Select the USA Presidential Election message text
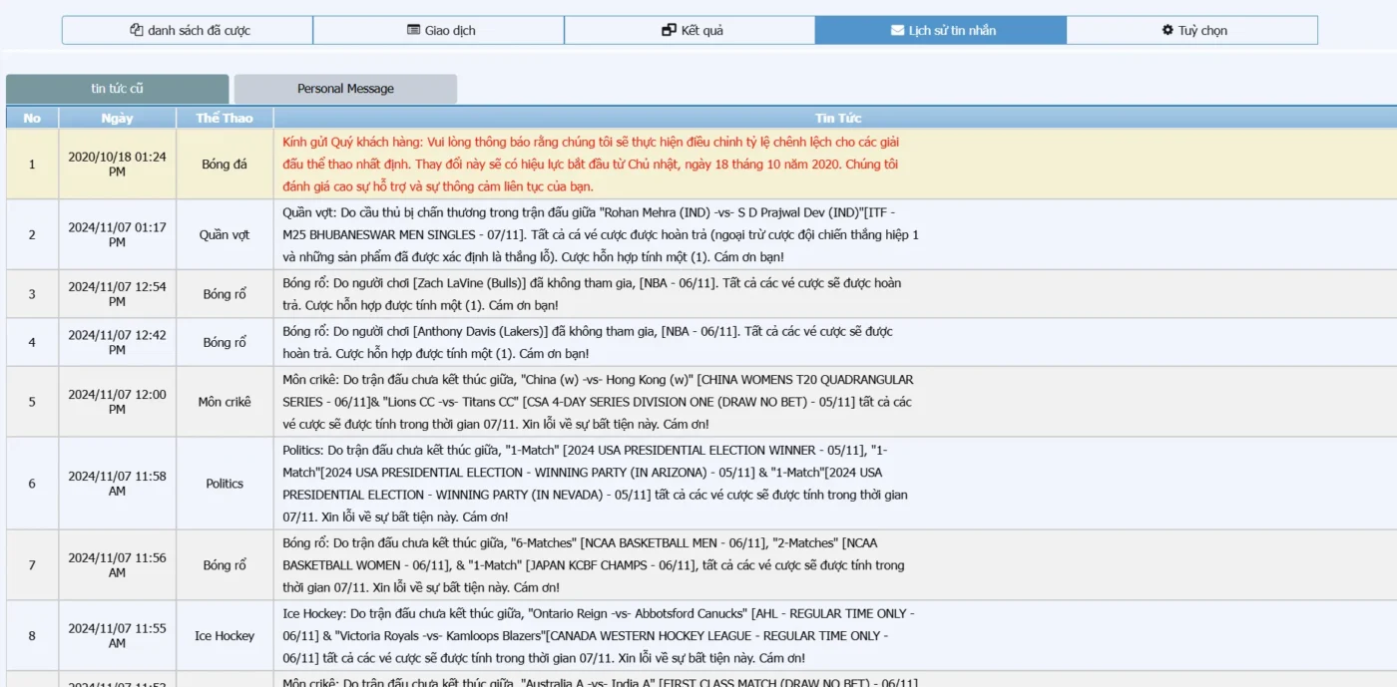Screen dimensions: 1397x687 click(x=595, y=484)
